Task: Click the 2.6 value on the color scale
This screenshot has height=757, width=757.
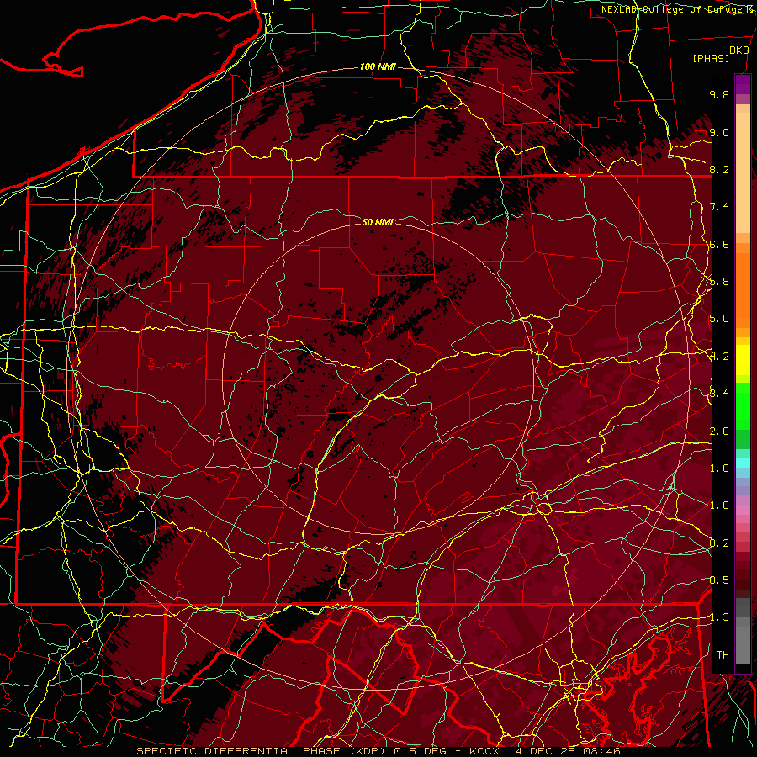Action: 719,431
